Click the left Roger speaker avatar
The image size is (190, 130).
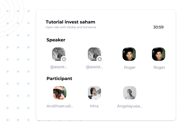tap(129, 54)
